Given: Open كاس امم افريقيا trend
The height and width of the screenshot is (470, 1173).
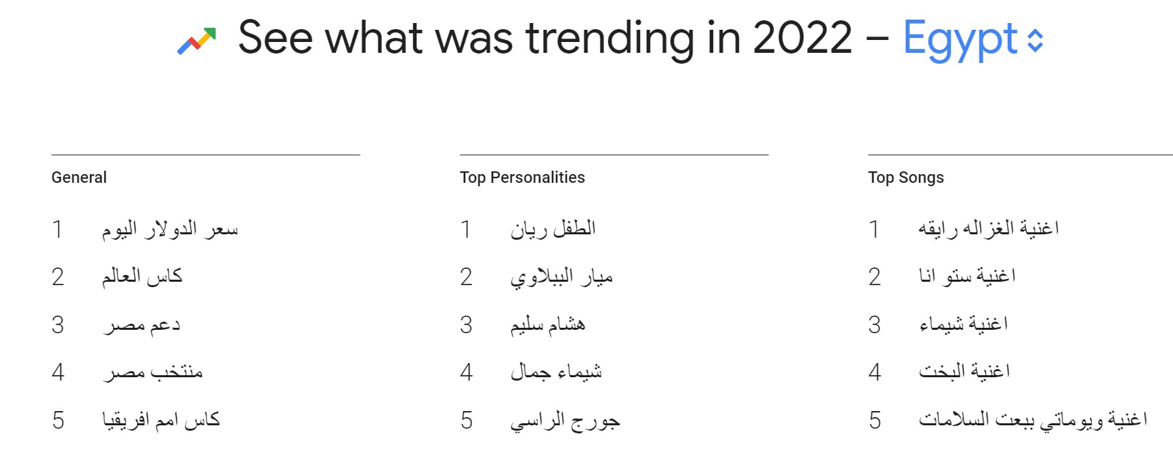Looking at the screenshot, I should [161, 421].
